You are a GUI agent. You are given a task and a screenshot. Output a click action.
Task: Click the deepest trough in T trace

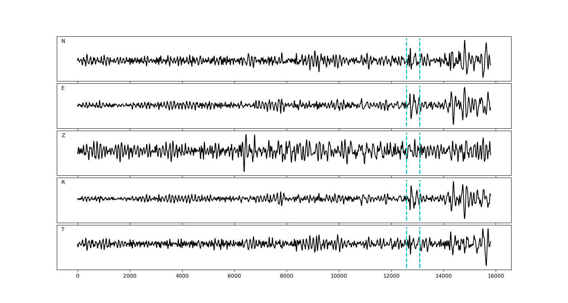[486, 265]
